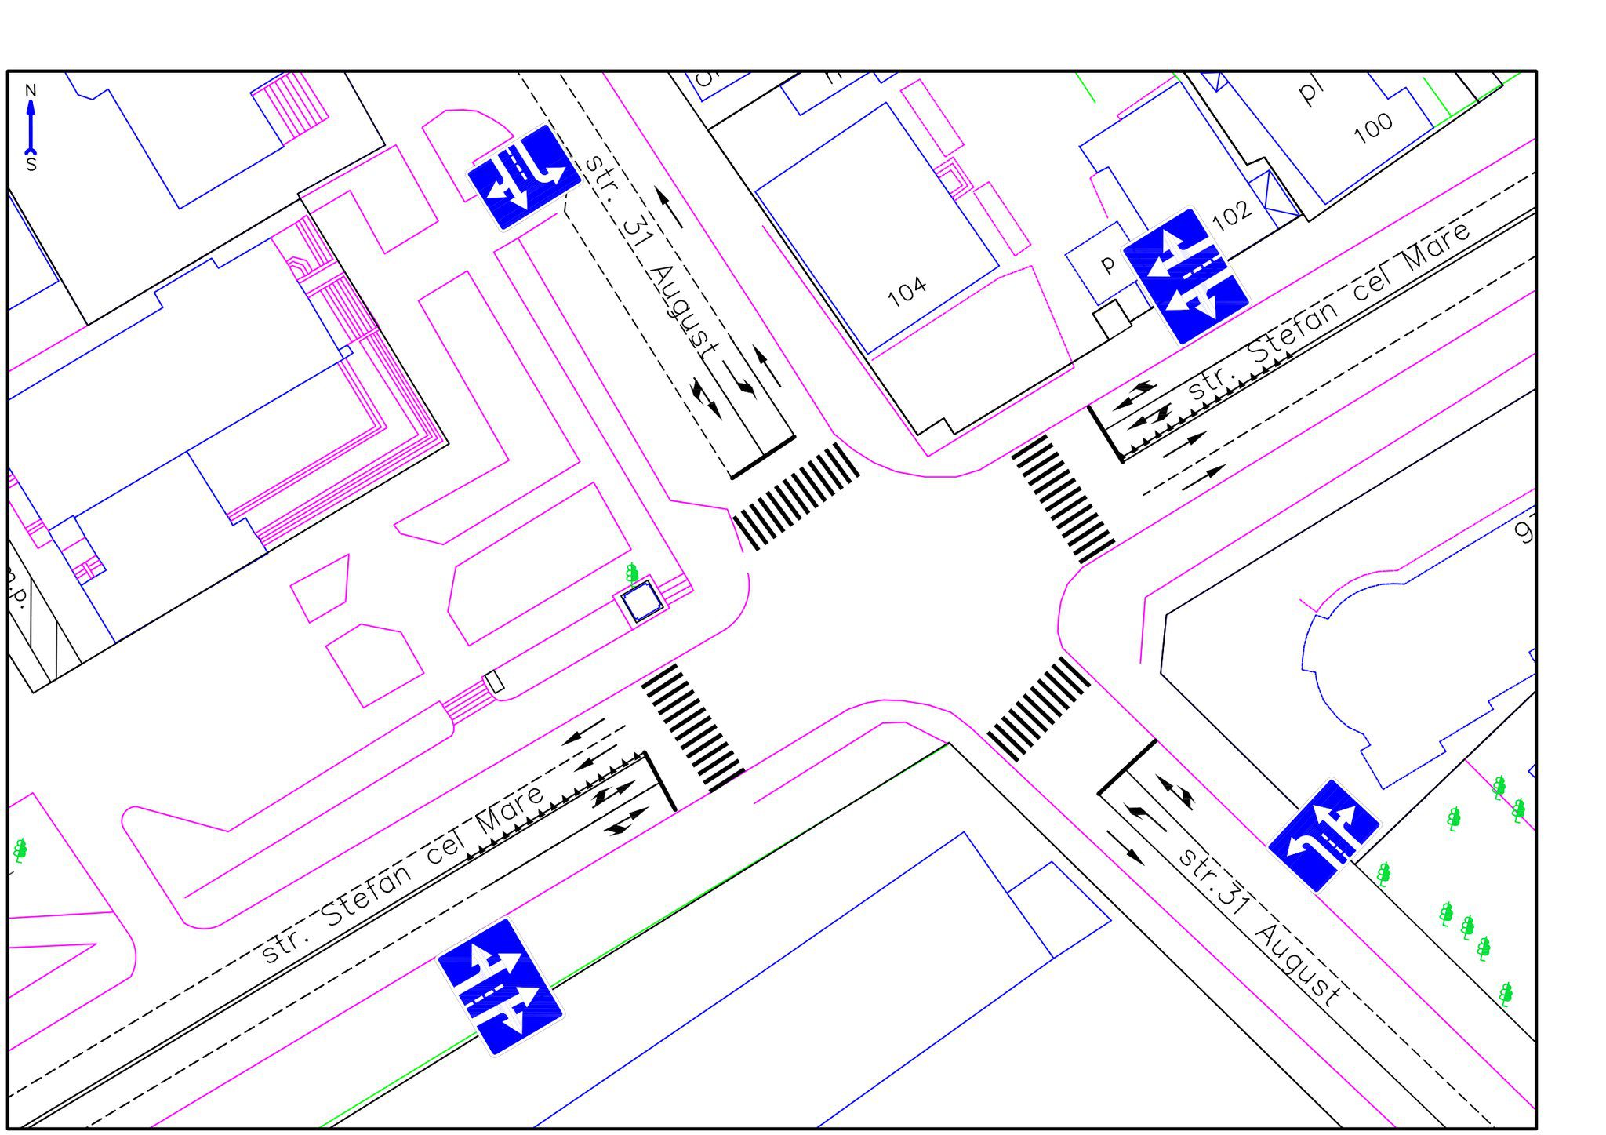Click the northern pedestrian crosswalk stripes

796,496
